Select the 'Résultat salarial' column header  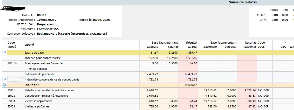pos(188,45)
